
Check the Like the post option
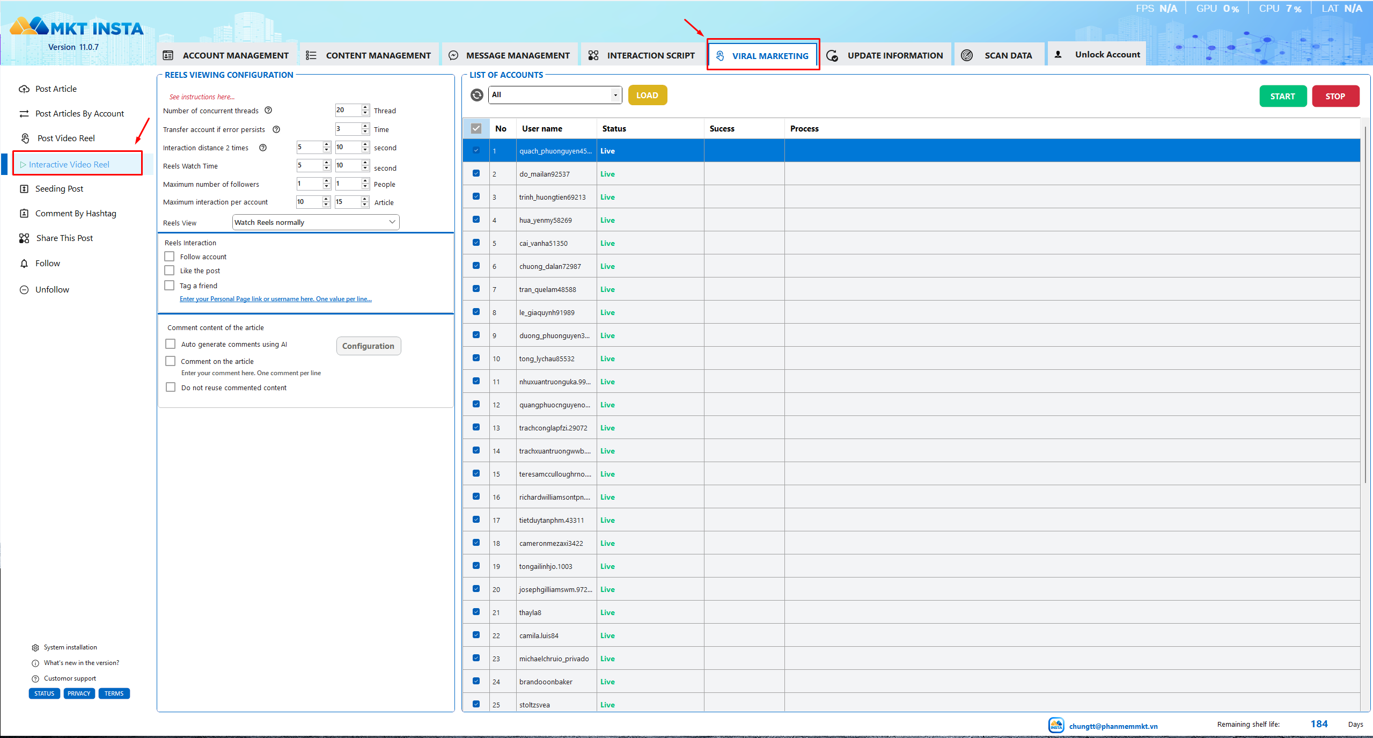(170, 271)
